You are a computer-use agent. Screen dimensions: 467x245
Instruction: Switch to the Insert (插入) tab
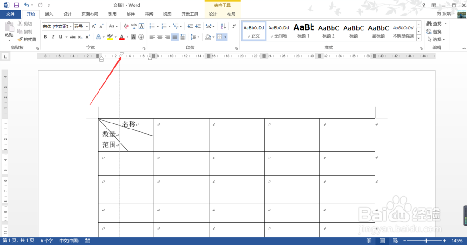[49, 14]
